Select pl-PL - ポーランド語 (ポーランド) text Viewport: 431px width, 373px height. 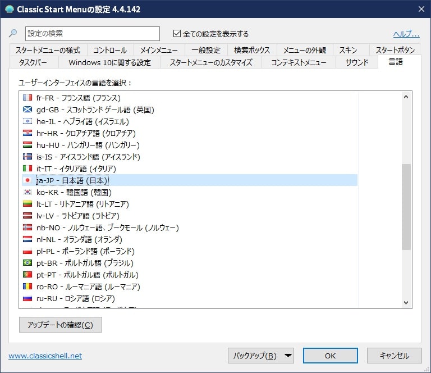pyautogui.click(x=85, y=251)
